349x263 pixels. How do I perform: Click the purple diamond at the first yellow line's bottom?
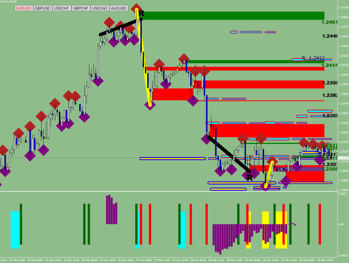click(x=149, y=104)
